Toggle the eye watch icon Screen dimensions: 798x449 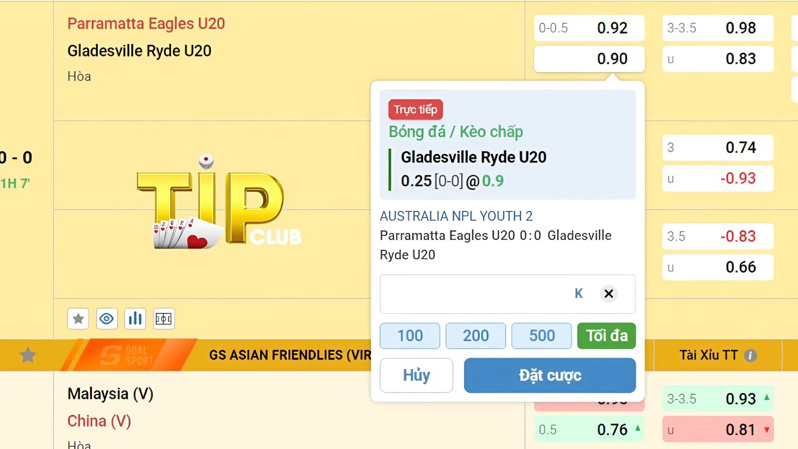pos(107,319)
